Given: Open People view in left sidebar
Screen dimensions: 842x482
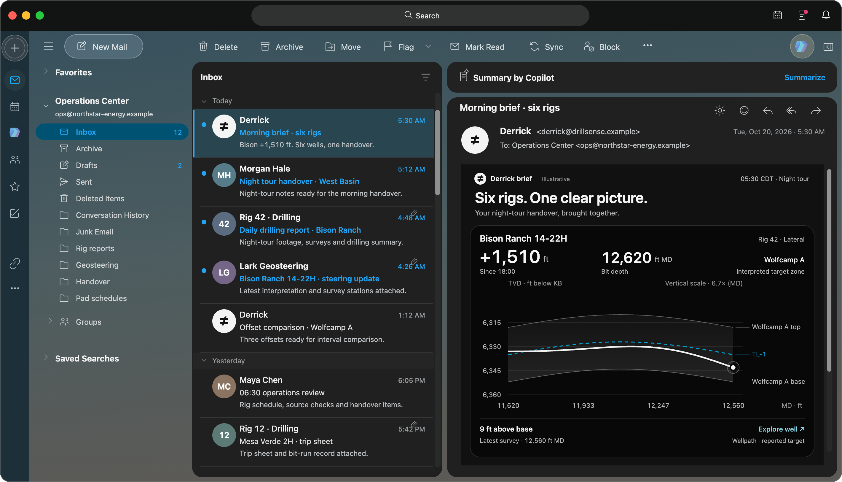Looking at the screenshot, I should (x=15, y=160).
